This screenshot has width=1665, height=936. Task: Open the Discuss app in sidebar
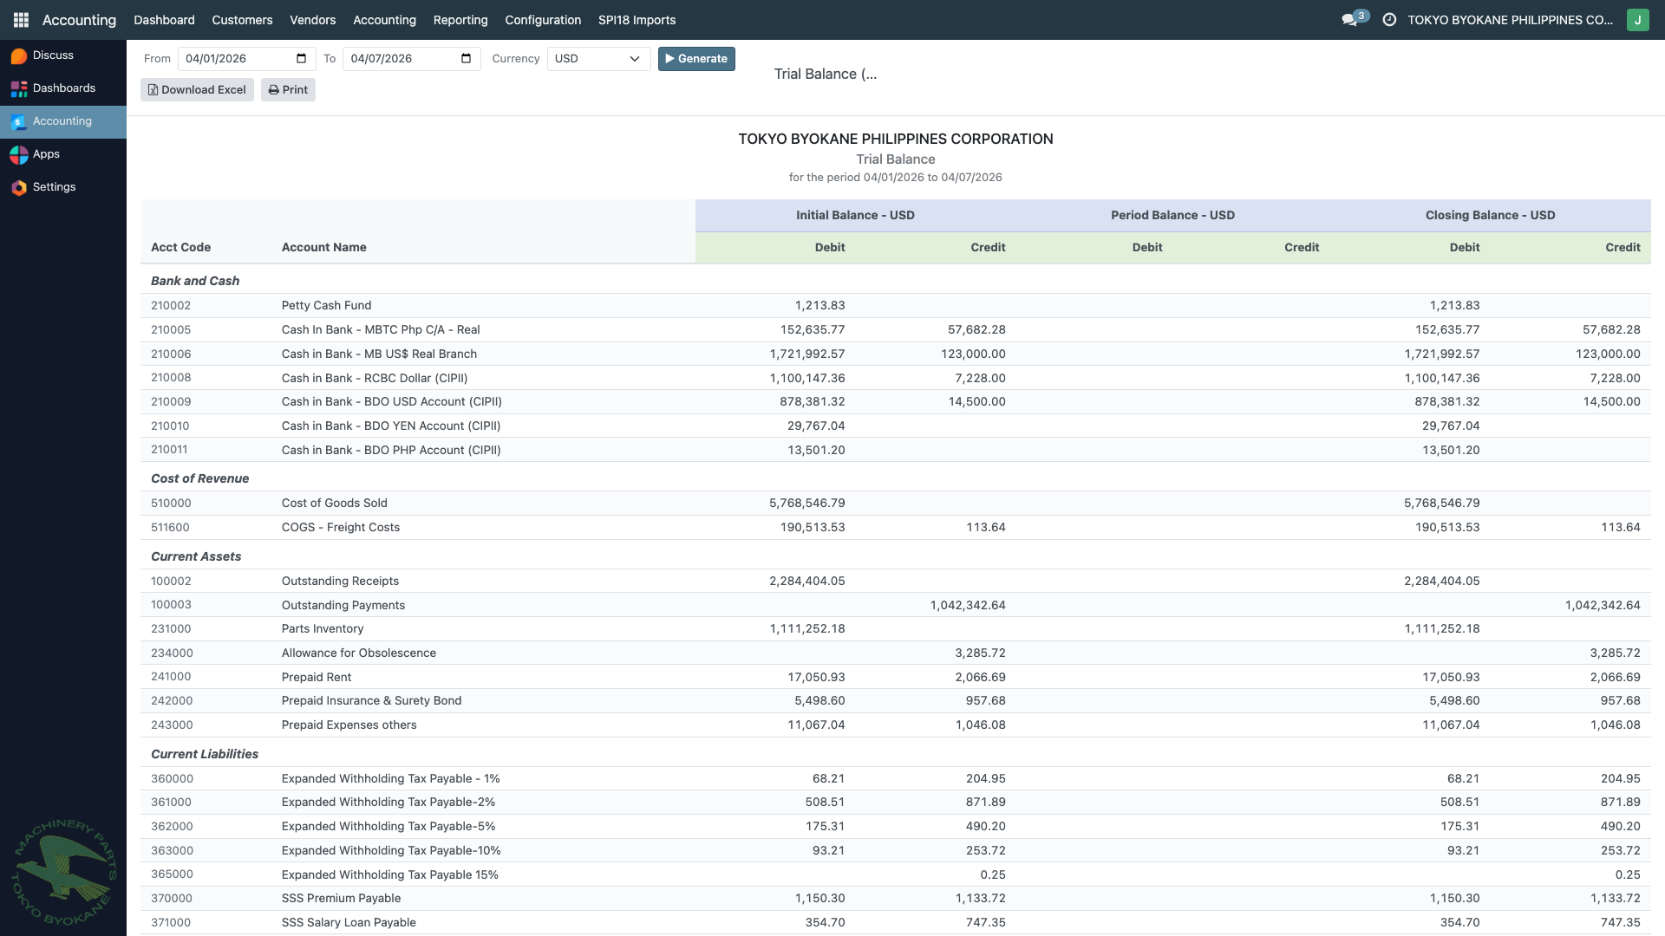pyautogui.click(x=53, y=55)
